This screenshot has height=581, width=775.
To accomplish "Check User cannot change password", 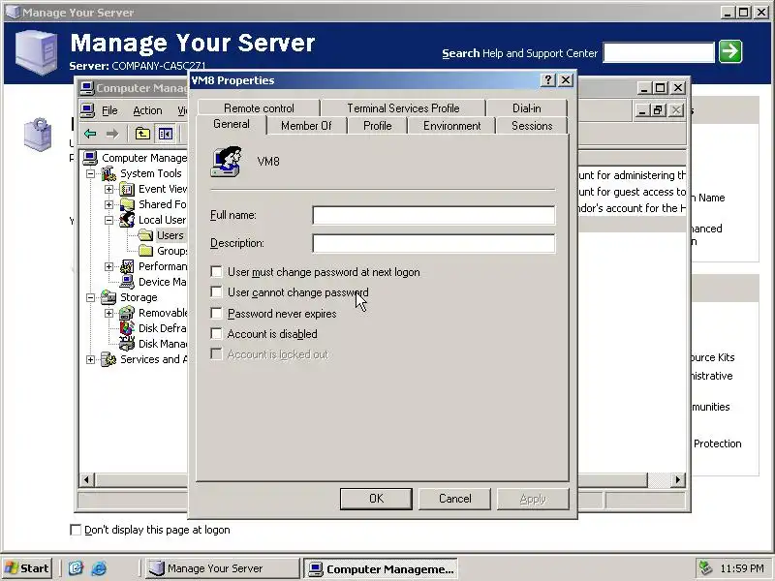I will click(x=216, y=292).
